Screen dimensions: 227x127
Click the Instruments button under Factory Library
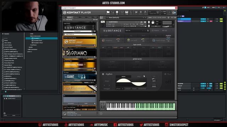78,45
